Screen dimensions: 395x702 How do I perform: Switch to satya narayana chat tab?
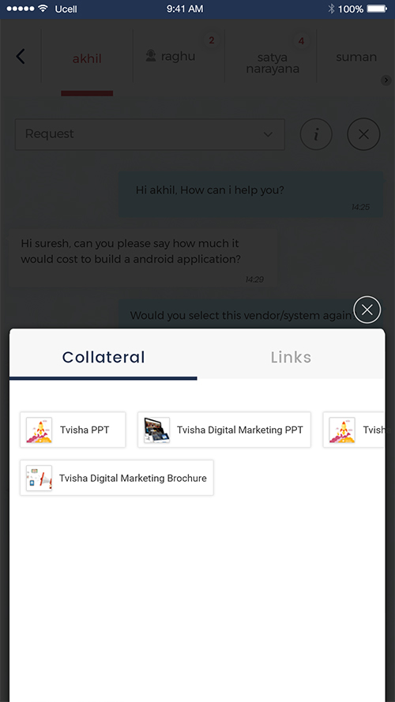pos(273,63)
